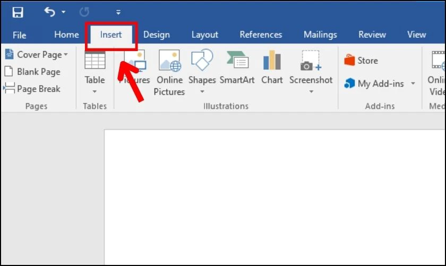The height and width of the screenshot is (266, 446).
Task: Expand the My Add-ins dropdown arrow
Action: (413, 83)
